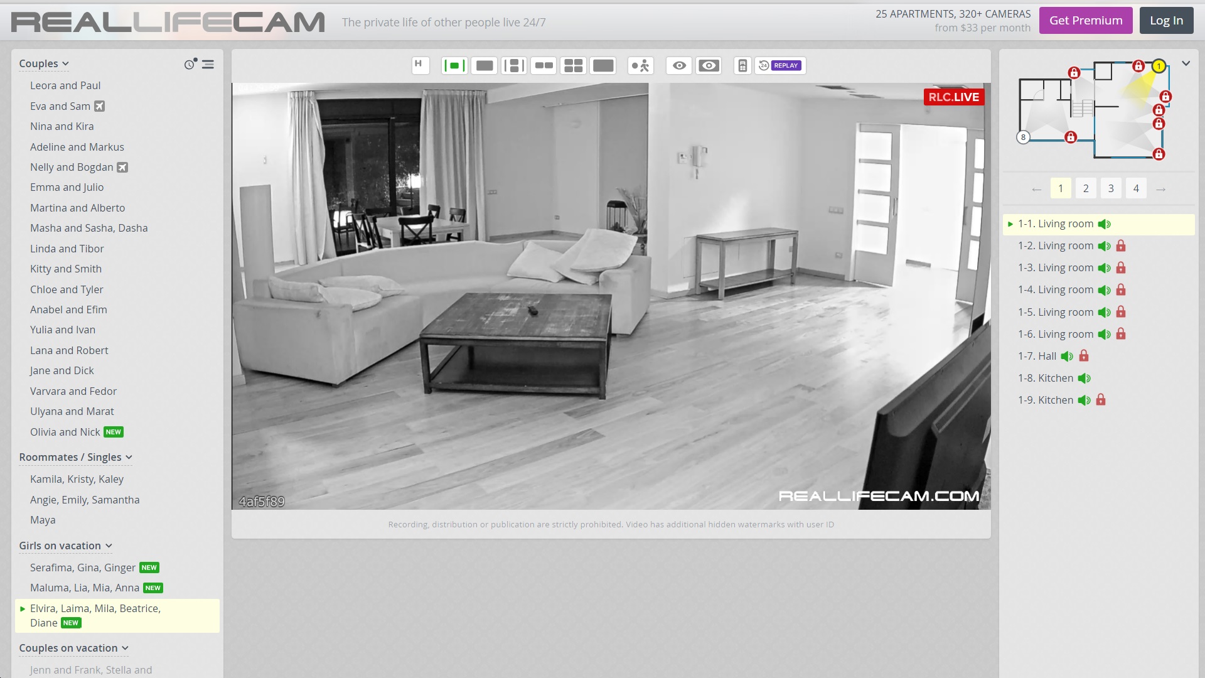
Task: Select Maya apartment
Action: 43,520
